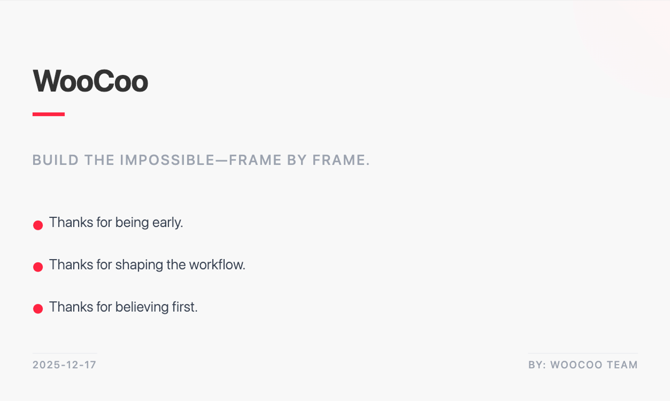Click the red accent bar under WooCoo
The width and height of the screenshot is (670, 401).
49,114
